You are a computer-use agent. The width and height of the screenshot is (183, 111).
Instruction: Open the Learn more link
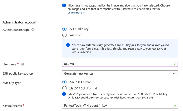coord(75,13)
